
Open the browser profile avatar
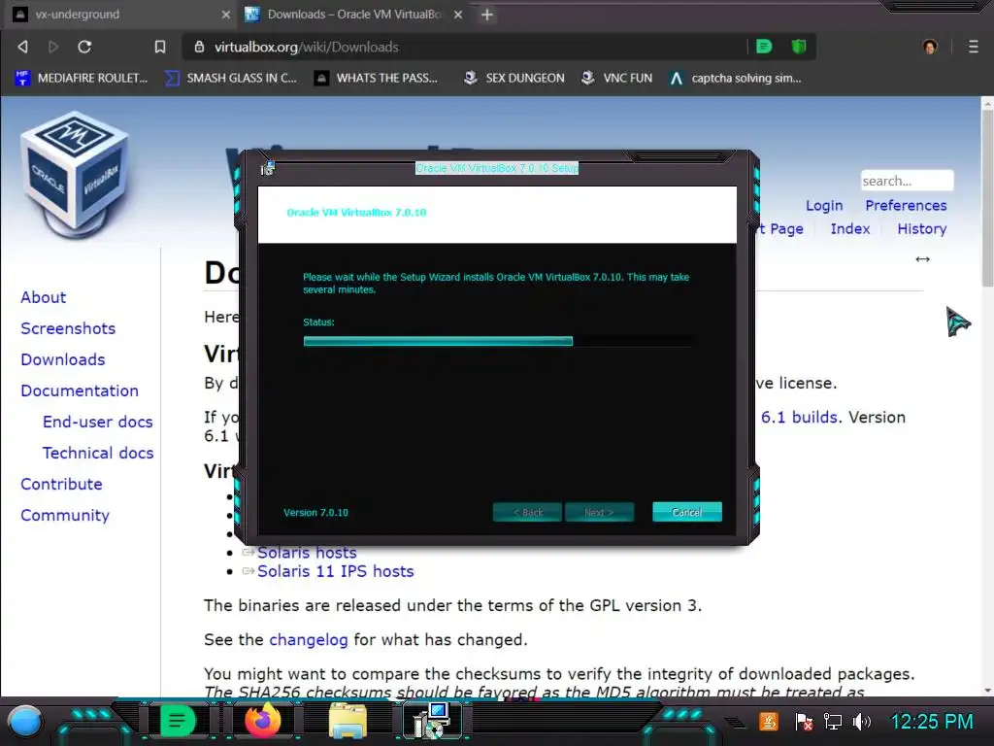tap(930, 47)
